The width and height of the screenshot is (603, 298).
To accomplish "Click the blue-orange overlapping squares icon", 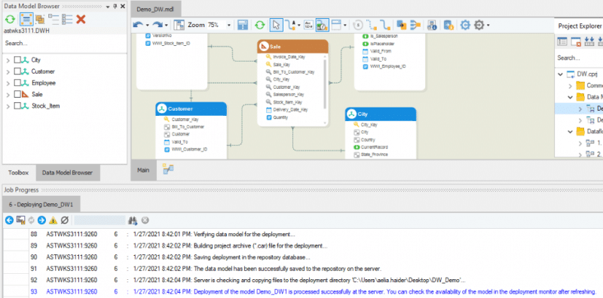I will [x=402, y=25].
